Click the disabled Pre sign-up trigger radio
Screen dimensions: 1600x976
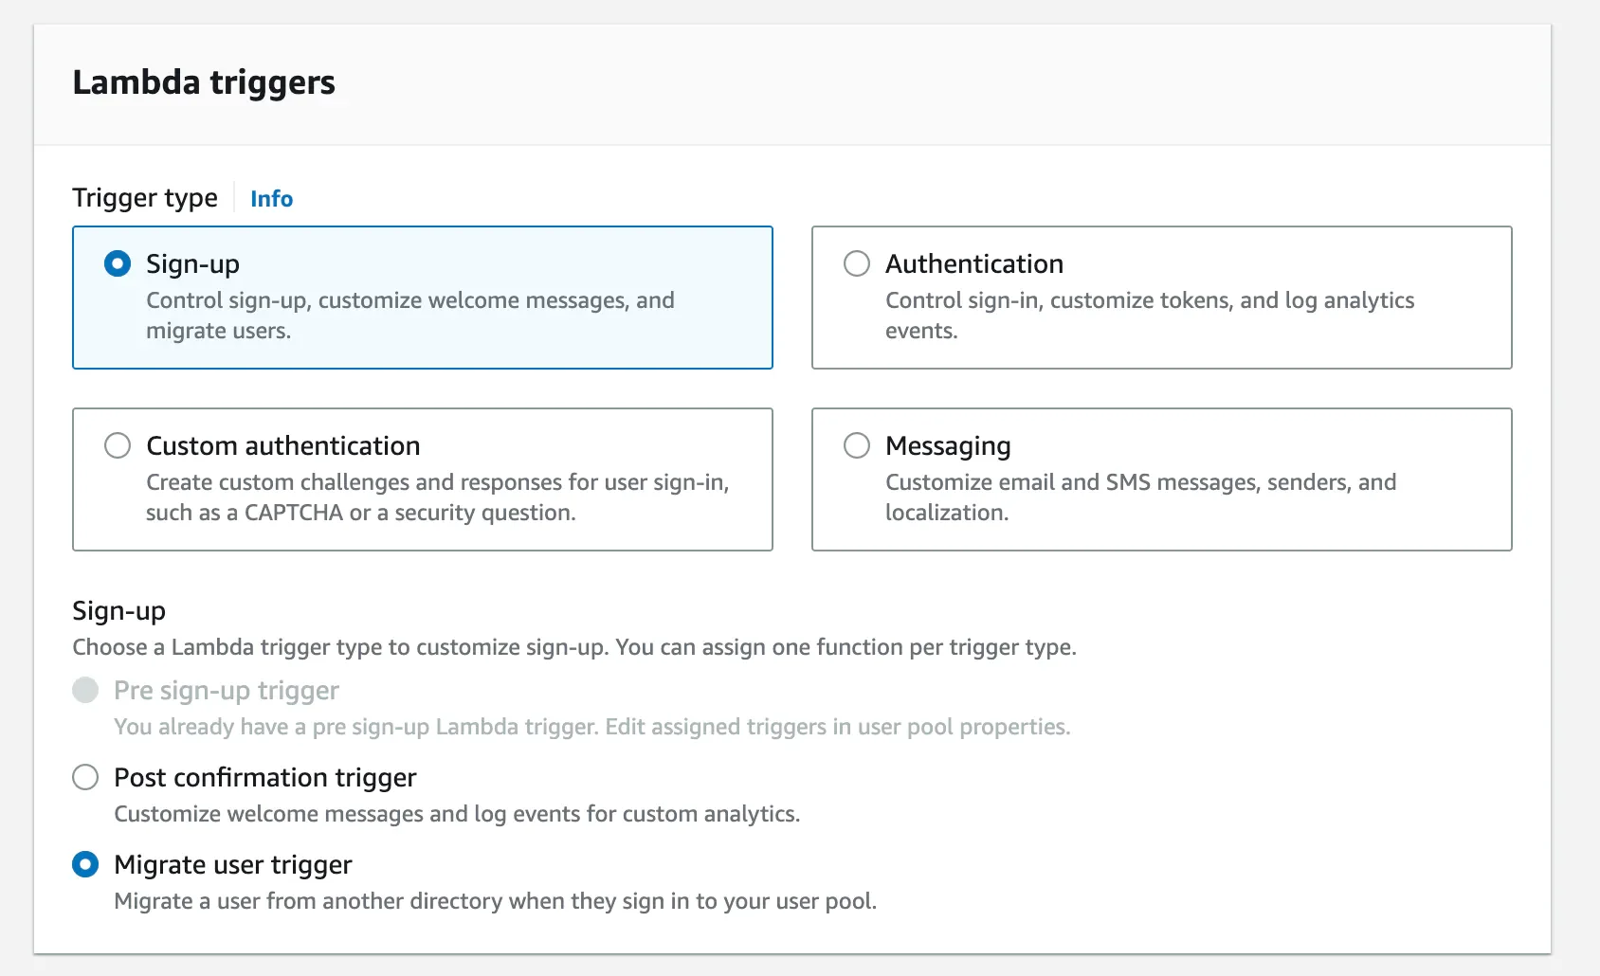pos(84,690)
